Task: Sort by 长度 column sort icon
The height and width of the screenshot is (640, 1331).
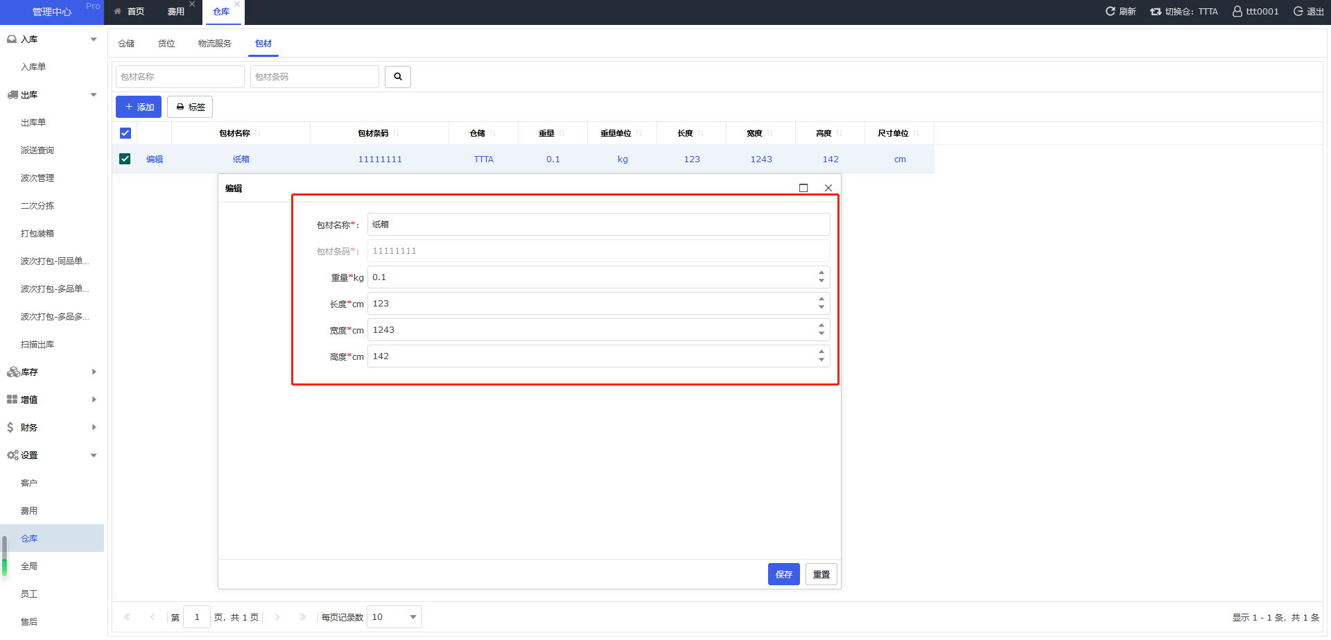Action: [x=701, y=133]
